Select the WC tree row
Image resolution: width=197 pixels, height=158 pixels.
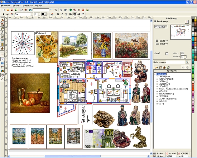coord(161,104)
